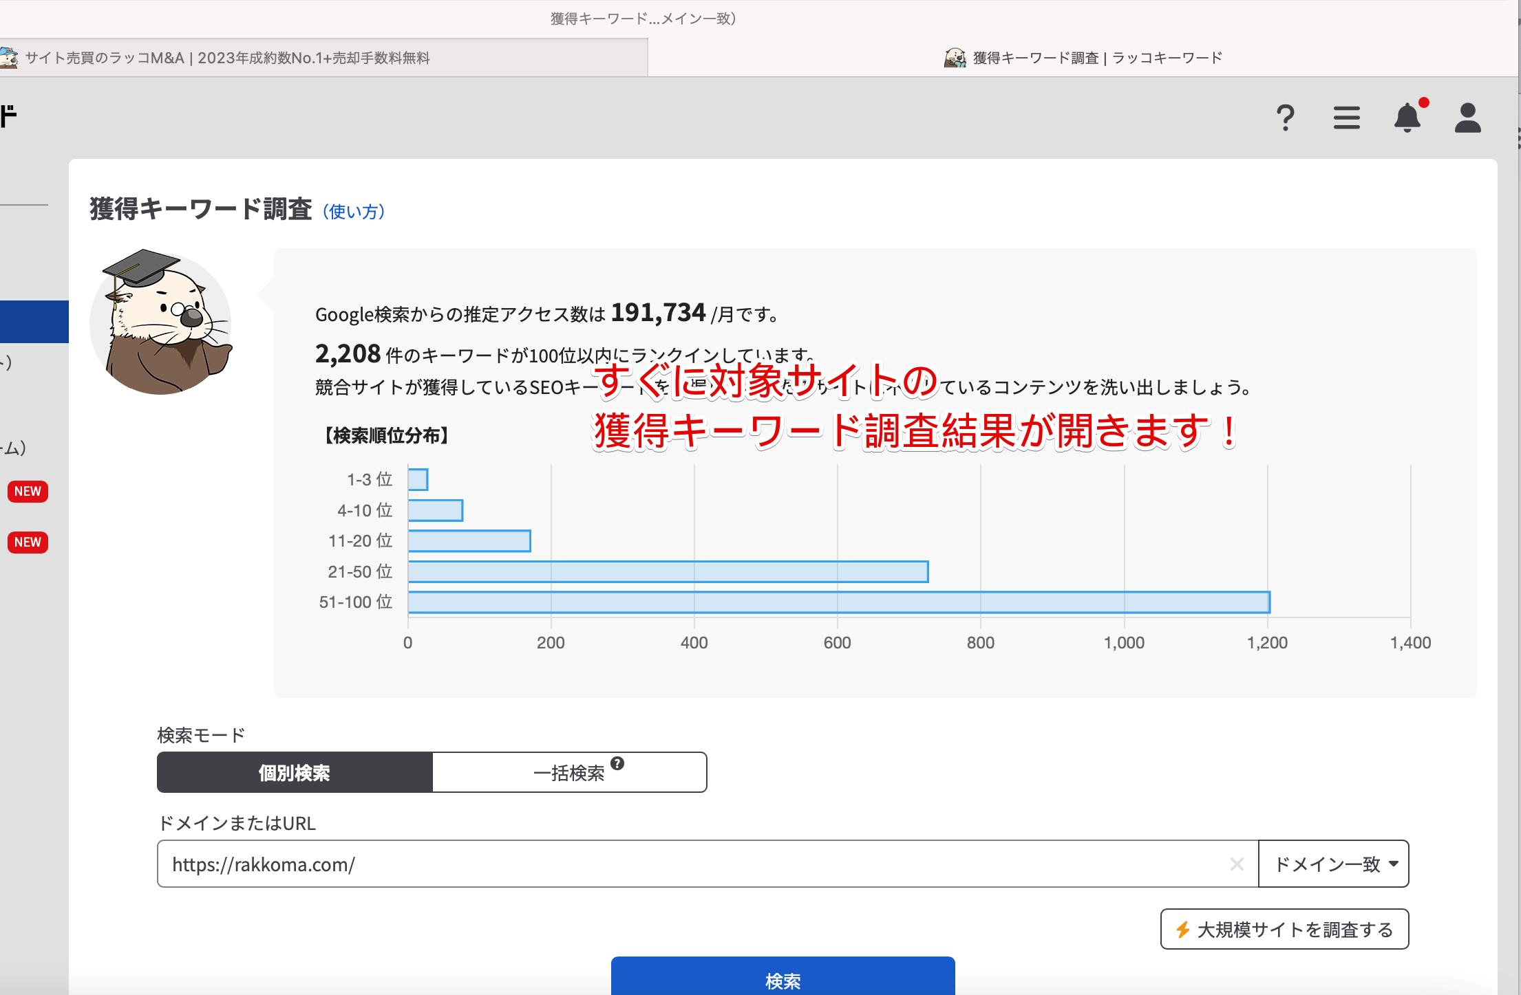The height and width of the screenshot is (995, 1521).
Task: Click 大規模サイトを調査する button
Action: pos(1284,929)
